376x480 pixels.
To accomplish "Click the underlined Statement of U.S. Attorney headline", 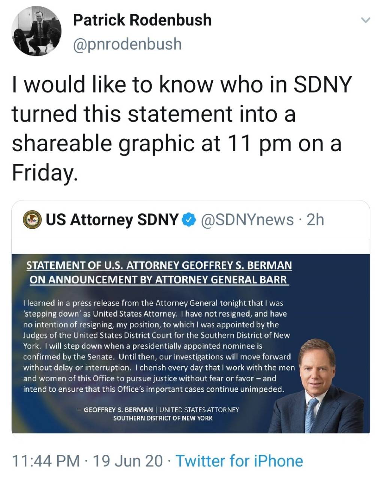I will point(159,272).
